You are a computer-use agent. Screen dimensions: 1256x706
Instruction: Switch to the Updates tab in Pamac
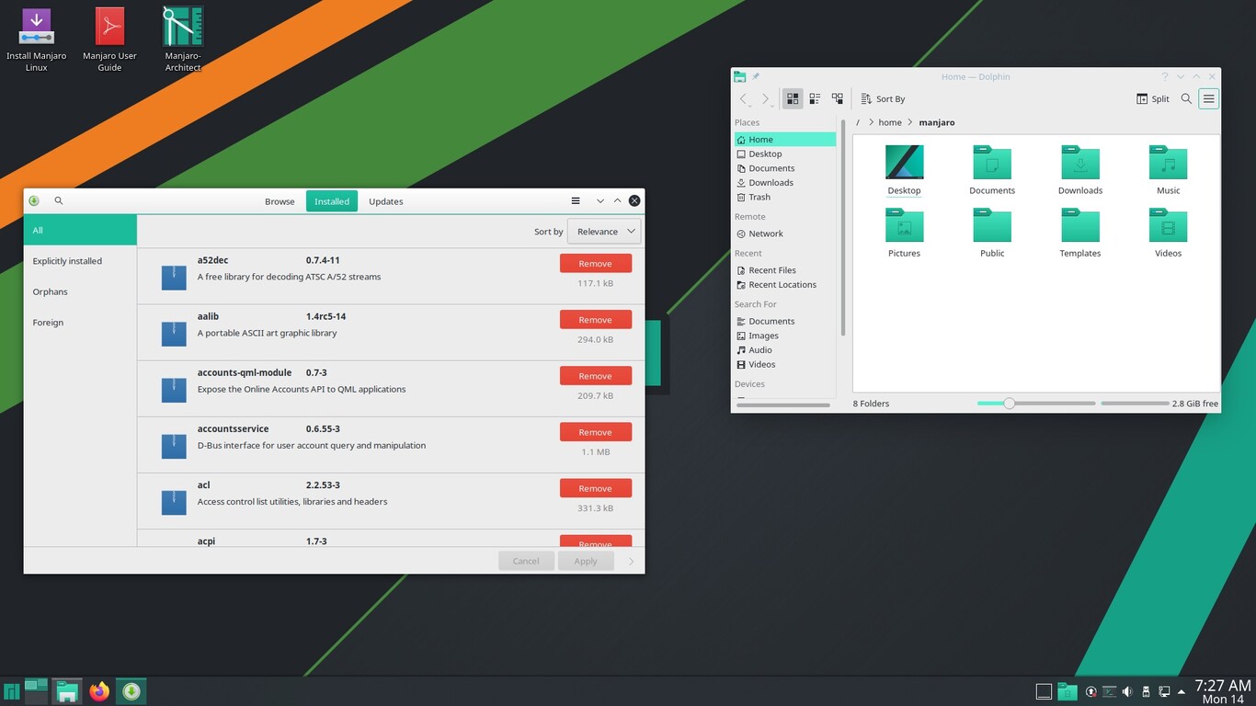pos(385,200)
